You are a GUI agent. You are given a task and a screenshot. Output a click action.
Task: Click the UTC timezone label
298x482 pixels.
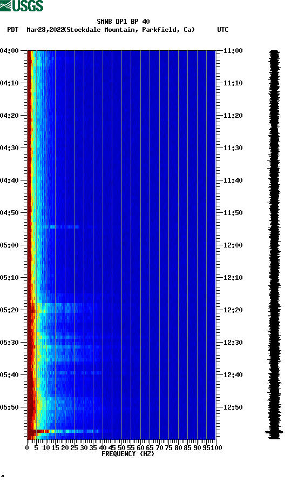(x=223, y=30)
